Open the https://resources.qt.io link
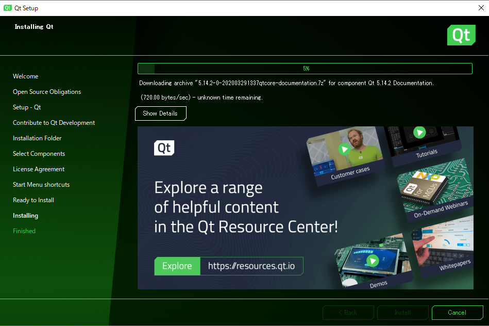489x326 pixels. tap(251, 266)
